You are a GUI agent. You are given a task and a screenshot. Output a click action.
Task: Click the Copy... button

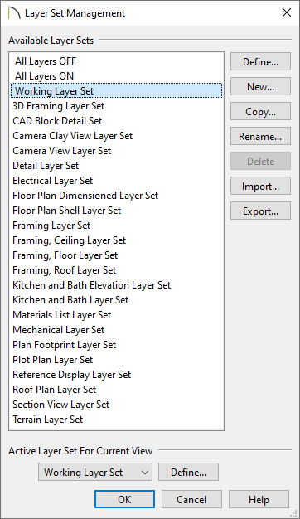[261, 111]
